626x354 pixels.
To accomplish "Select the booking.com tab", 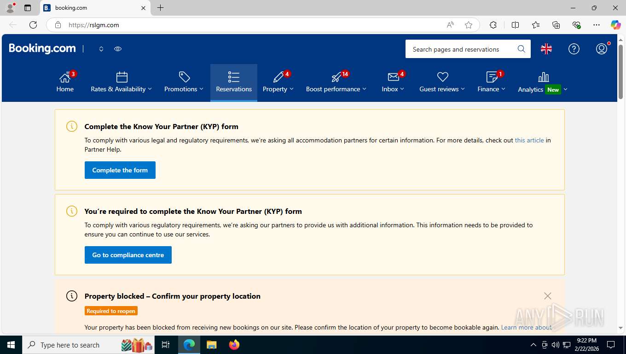I will coord(95,8).
